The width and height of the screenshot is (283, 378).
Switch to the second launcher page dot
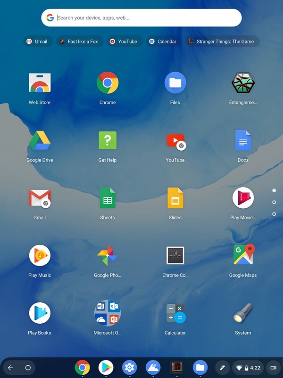point(274,202)
